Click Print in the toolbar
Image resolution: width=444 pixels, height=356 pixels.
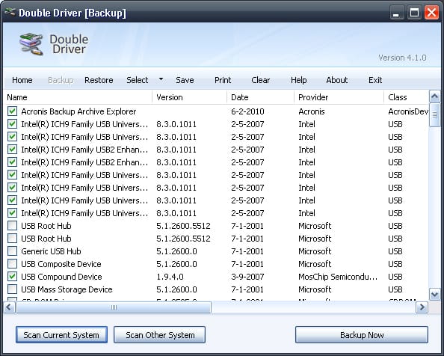223,80
